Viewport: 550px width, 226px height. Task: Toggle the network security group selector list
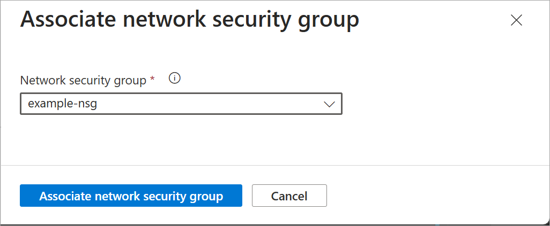[181, 104]
